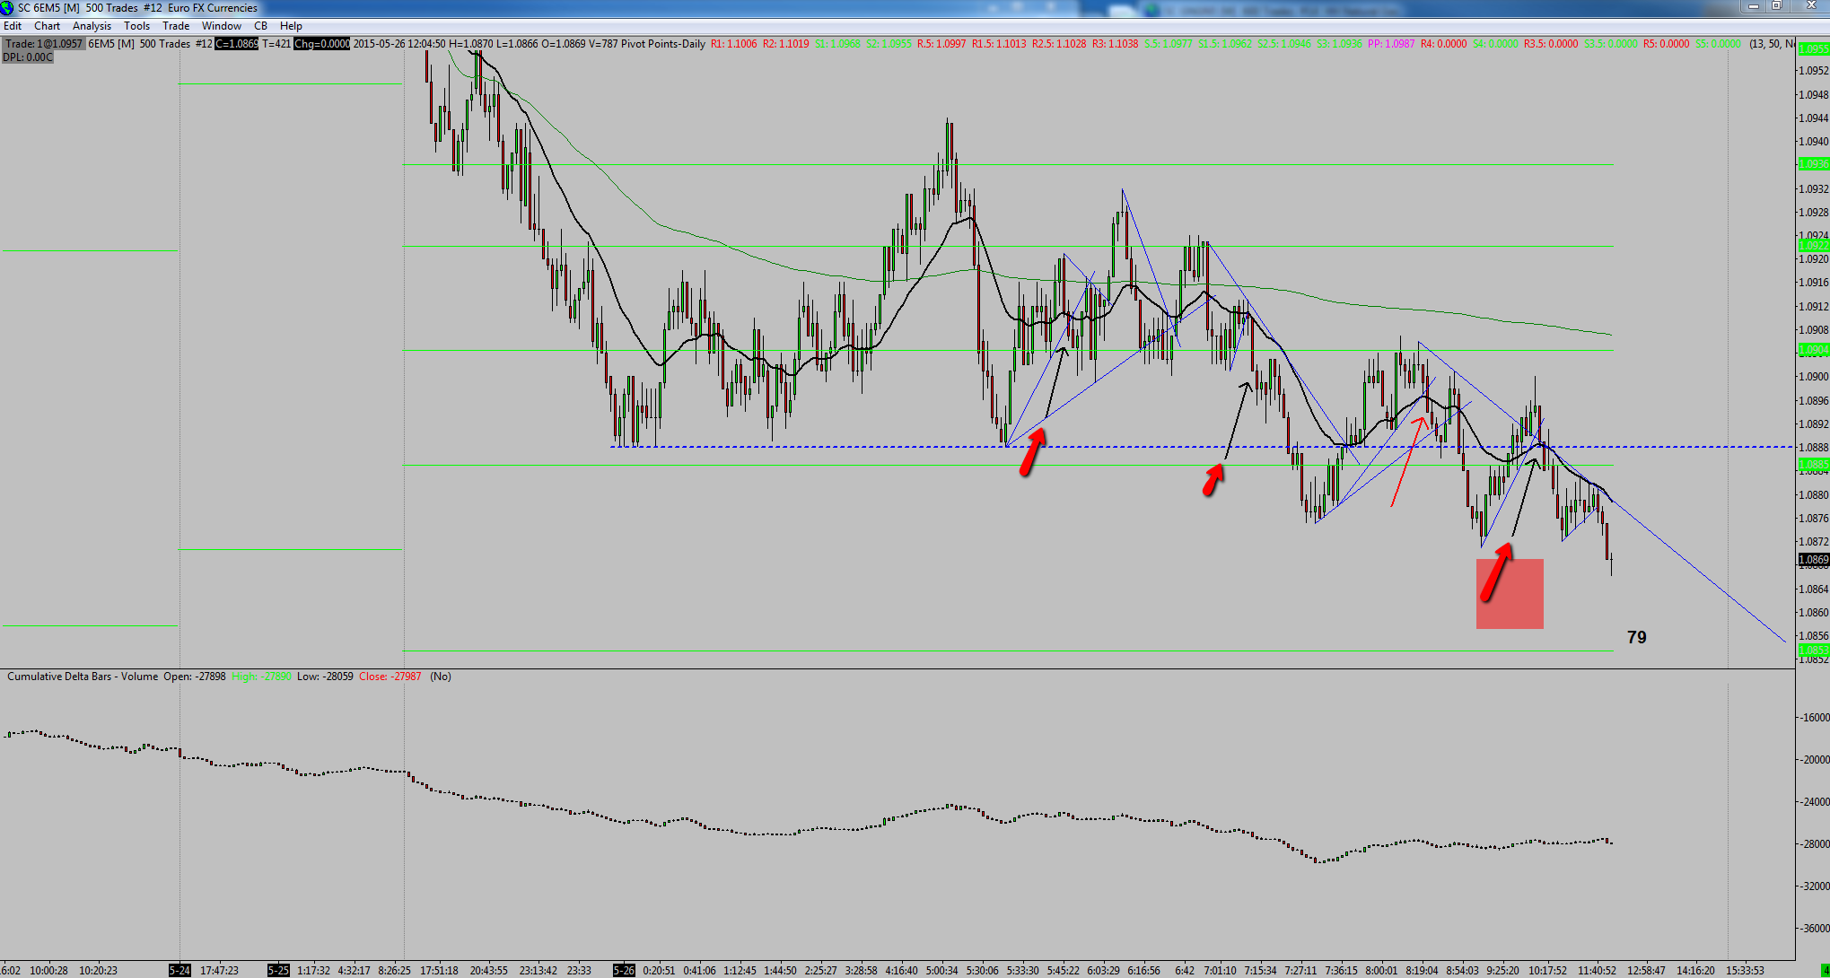Open the Window menu
Viewport: 1830px width, 978px height.
(221, 26)
